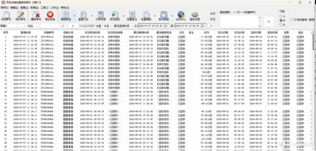Open 会员中心 clock icon
Image resolution: width=316 pixels, height=151 pixels.
coord(181,16)
